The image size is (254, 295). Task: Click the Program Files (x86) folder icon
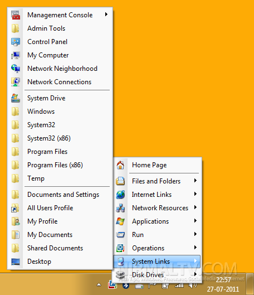click(x=16, y=165)
